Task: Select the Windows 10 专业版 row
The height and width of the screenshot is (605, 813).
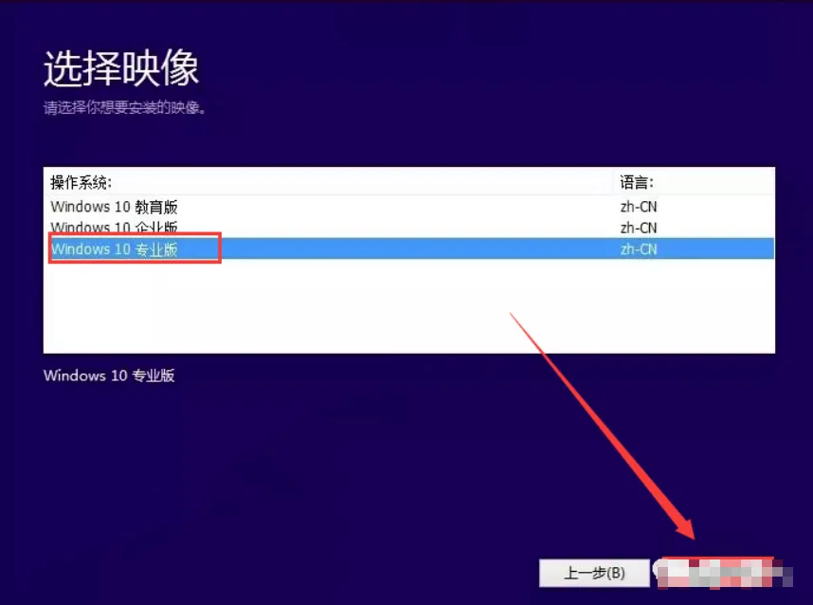Action: click(x=409, y=249)
